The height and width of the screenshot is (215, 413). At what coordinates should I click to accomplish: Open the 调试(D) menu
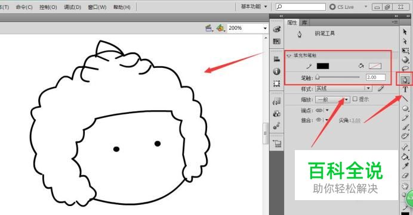tap(72, 7)
